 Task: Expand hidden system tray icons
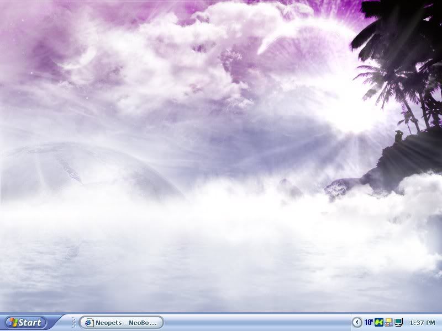tap(357, 322)
